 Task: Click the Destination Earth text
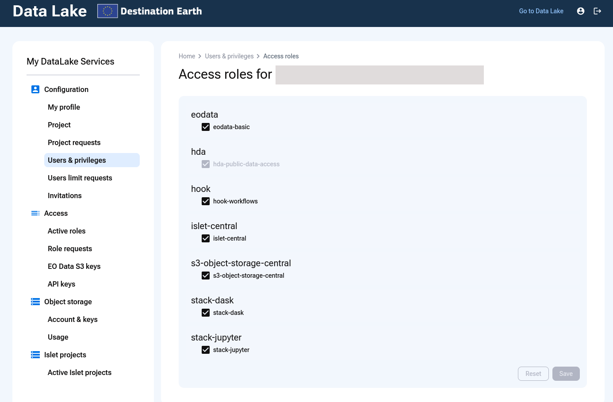[x=161, y=11]
